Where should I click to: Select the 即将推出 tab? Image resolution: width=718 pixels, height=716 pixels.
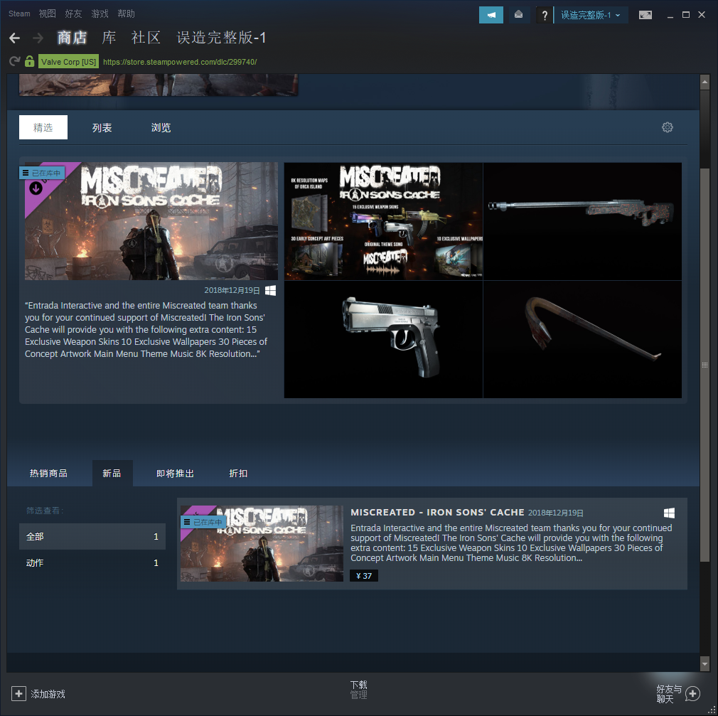175,474
